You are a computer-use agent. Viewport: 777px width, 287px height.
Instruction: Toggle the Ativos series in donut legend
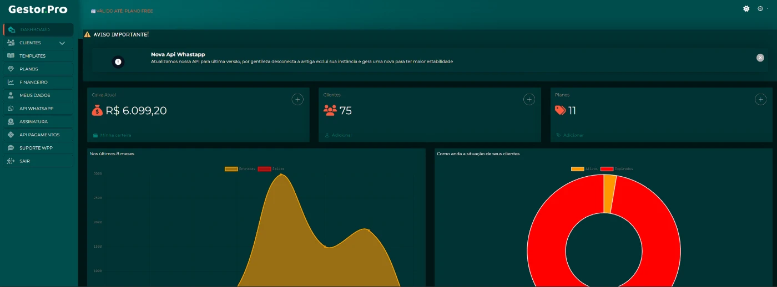pyautogui.click(x=577, y=168)
